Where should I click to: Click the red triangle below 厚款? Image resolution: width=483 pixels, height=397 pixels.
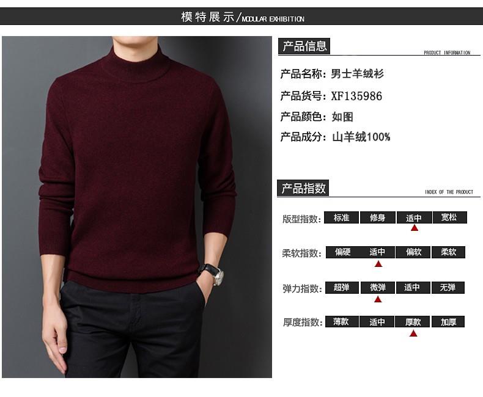tap(413, 333)
